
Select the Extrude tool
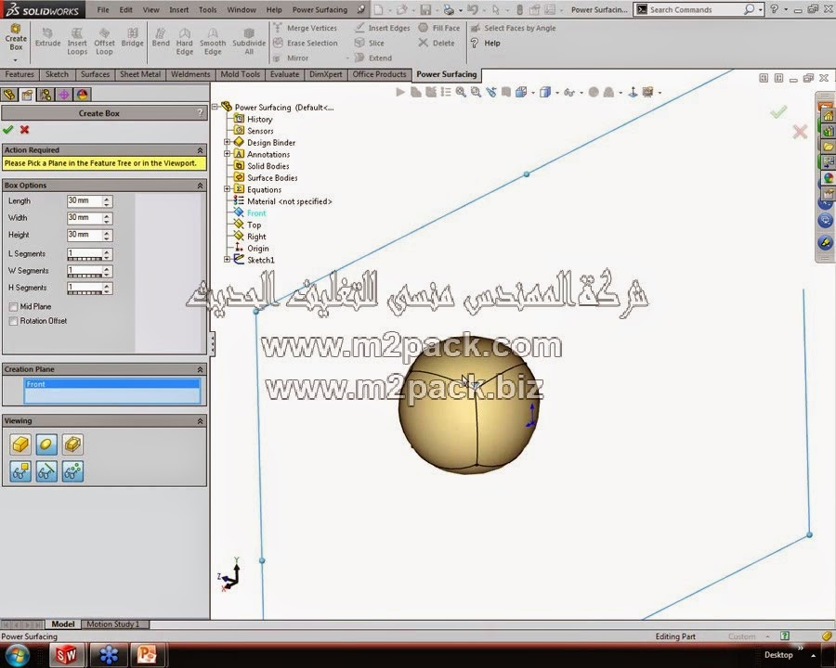[47, 38]
